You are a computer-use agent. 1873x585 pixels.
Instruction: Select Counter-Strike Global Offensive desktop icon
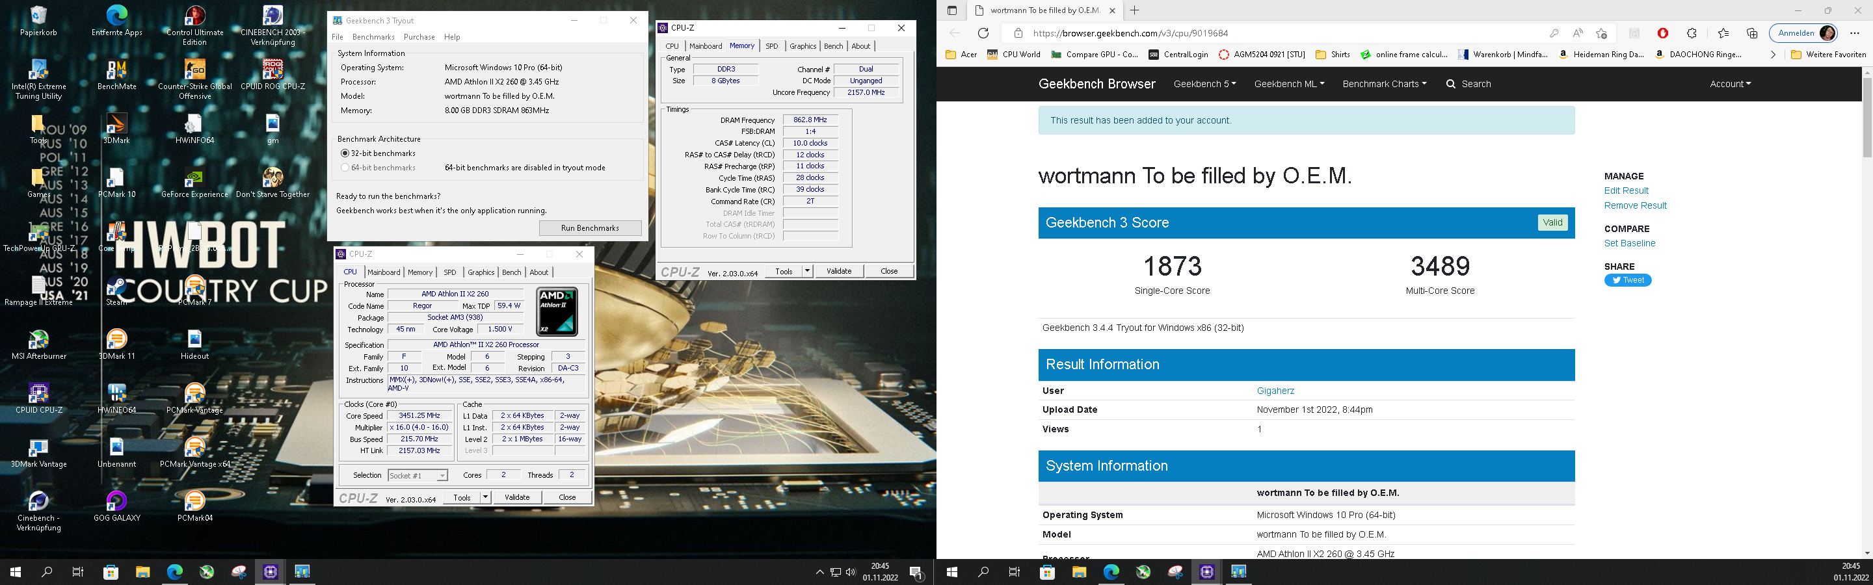[x=195, y=80]
